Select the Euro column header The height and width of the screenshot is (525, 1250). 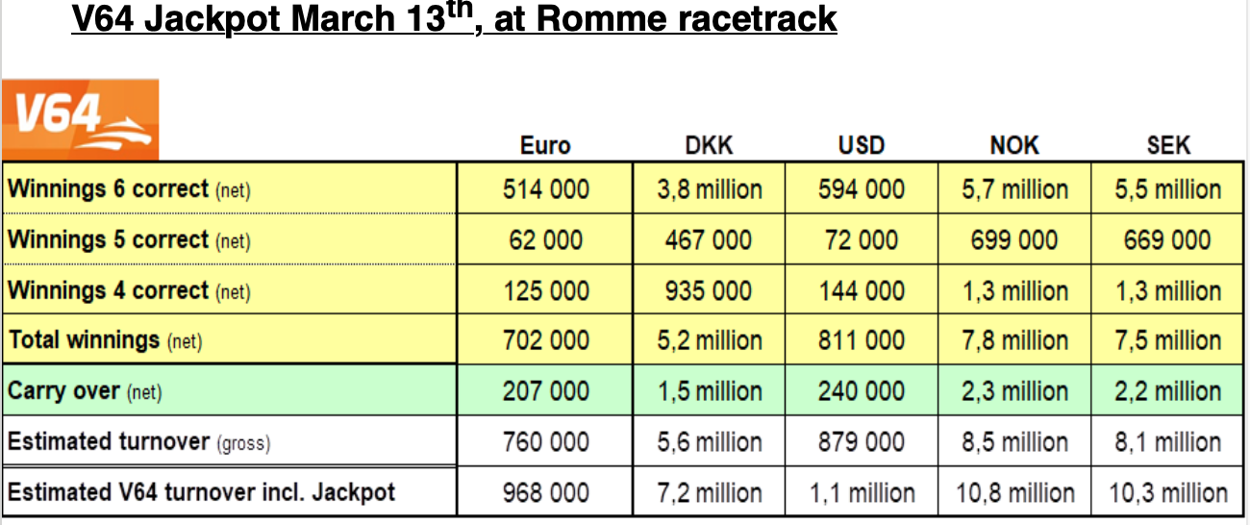pos(545,146)
